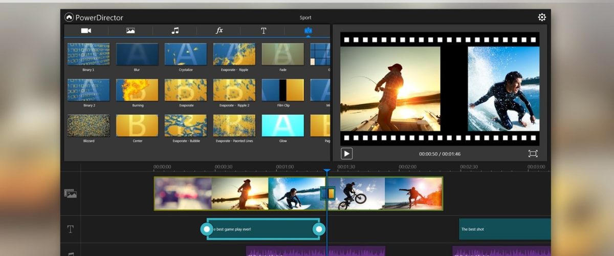Open the PowerDirector home icon
614x256 pixels.
[69, 17]
